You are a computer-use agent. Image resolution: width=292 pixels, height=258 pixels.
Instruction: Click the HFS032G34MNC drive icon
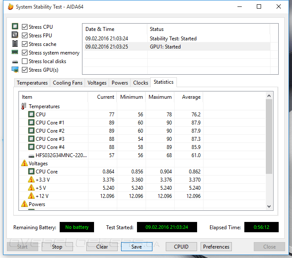[31, 156]
